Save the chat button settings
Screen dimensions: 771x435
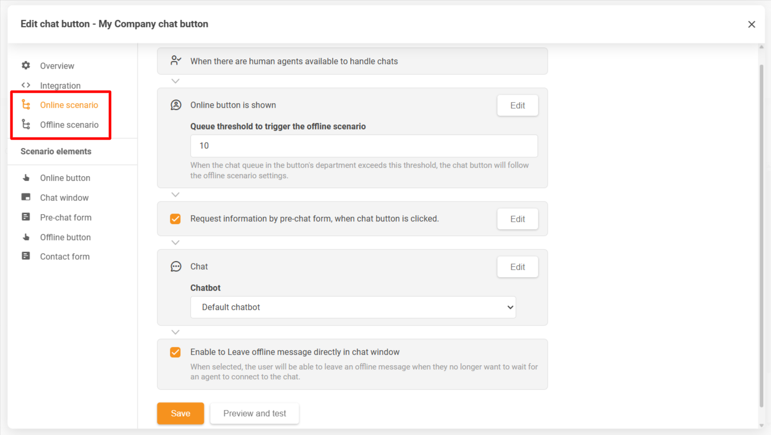coord(180,413)
